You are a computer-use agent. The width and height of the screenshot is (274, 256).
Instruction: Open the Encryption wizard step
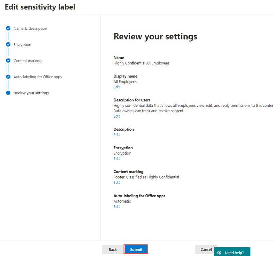[22, 45]
